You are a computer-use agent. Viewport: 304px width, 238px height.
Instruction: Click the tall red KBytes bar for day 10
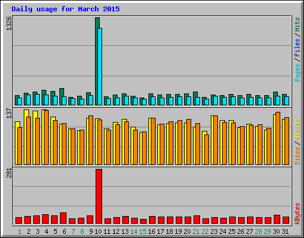point(99,196)
